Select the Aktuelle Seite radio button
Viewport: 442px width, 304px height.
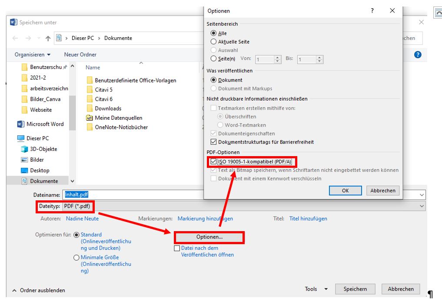(x=213, y=42)
